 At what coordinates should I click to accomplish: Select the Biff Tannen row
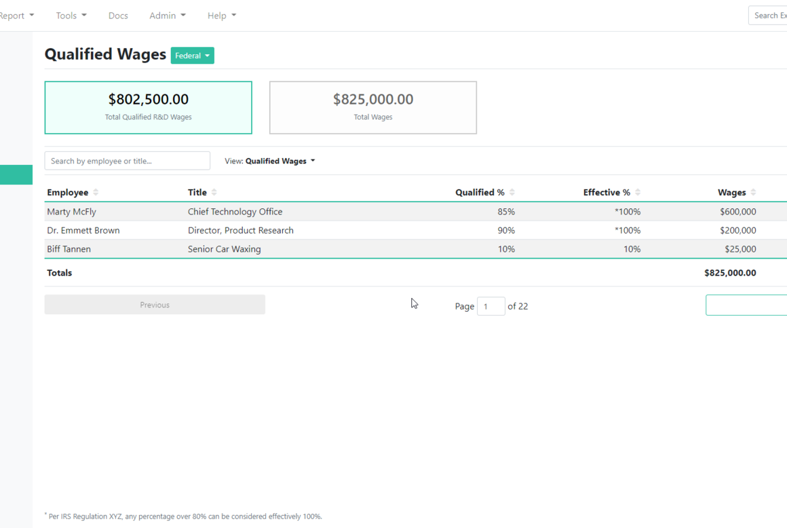tap(416, 249)
